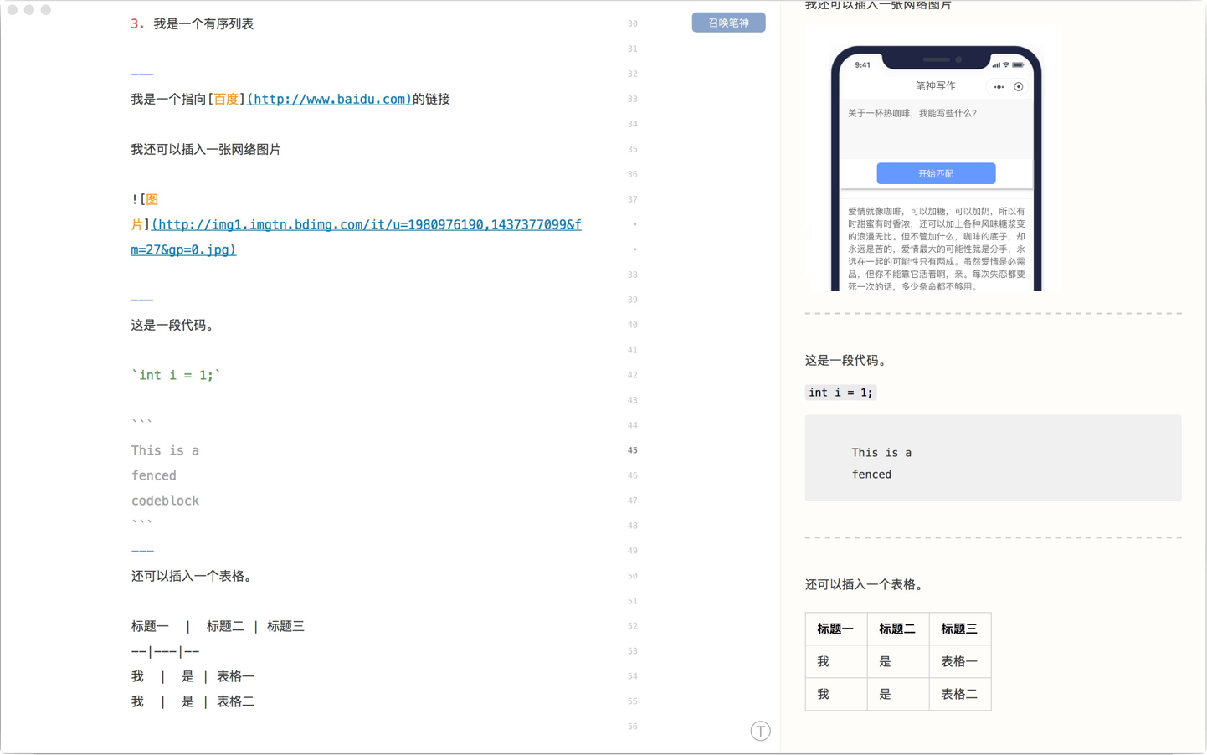Viewport: 1207px width, 755px height.
Task: Click the closing ``` fence on line 48
Action: tap(141, 523)
